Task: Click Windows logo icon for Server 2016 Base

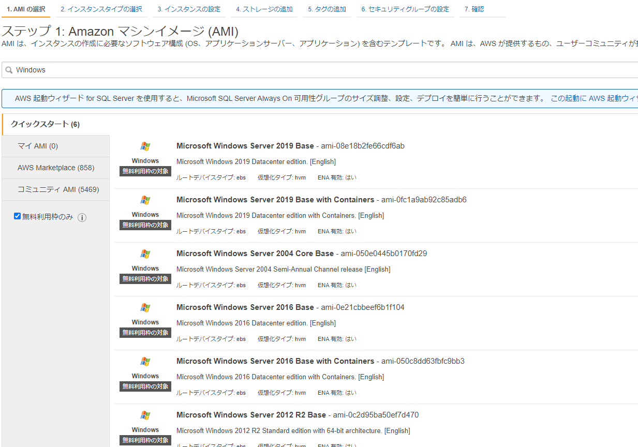Action: [145, 308]
